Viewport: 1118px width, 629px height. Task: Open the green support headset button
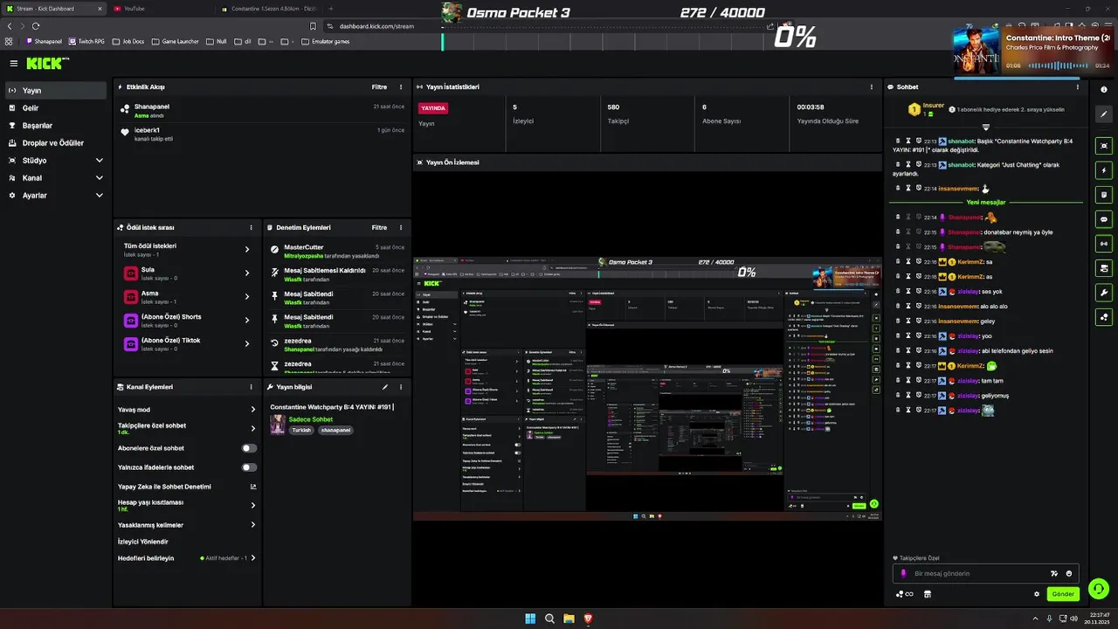1099,589
